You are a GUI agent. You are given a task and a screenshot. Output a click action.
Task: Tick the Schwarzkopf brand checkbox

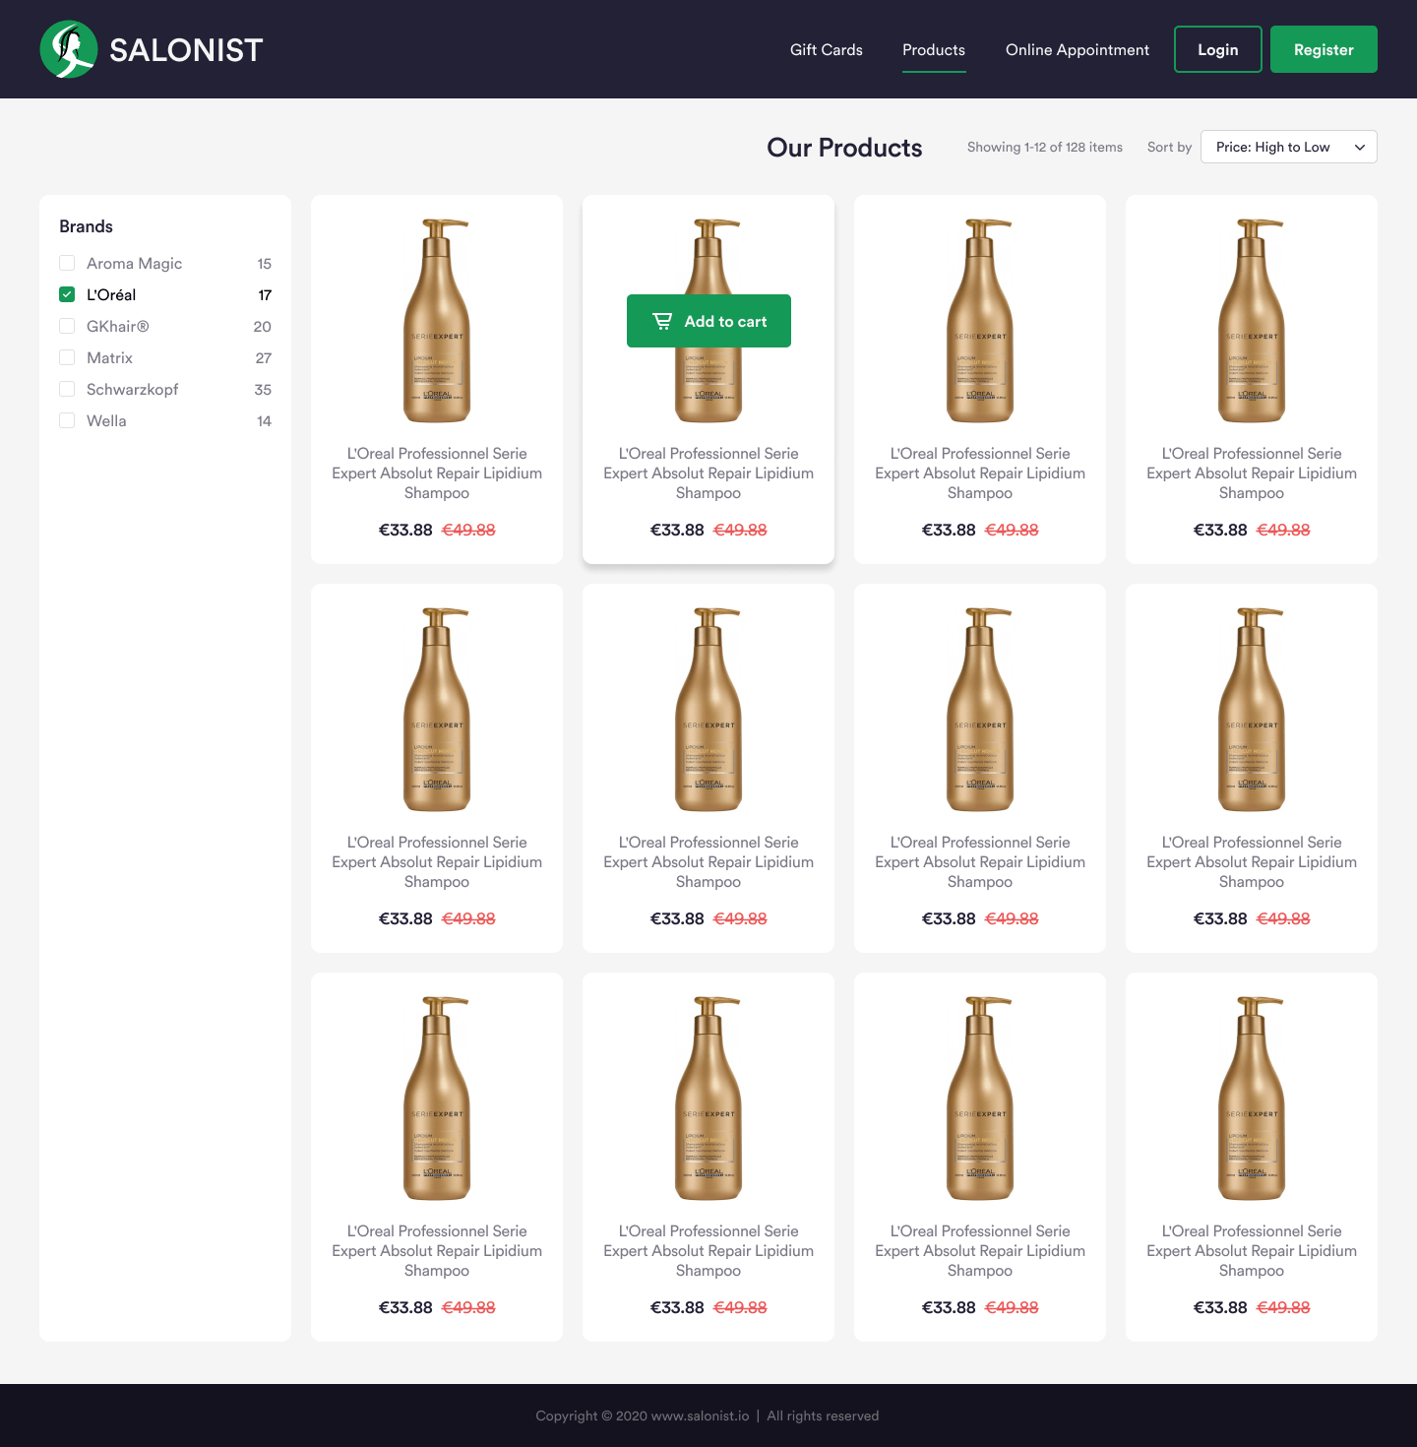tap(67, 389)
